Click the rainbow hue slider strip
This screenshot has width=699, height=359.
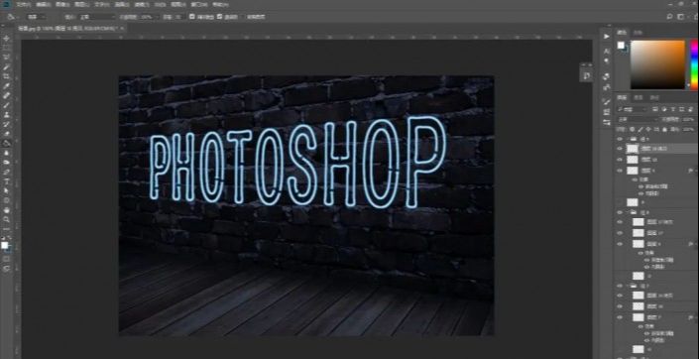(694, 64)
